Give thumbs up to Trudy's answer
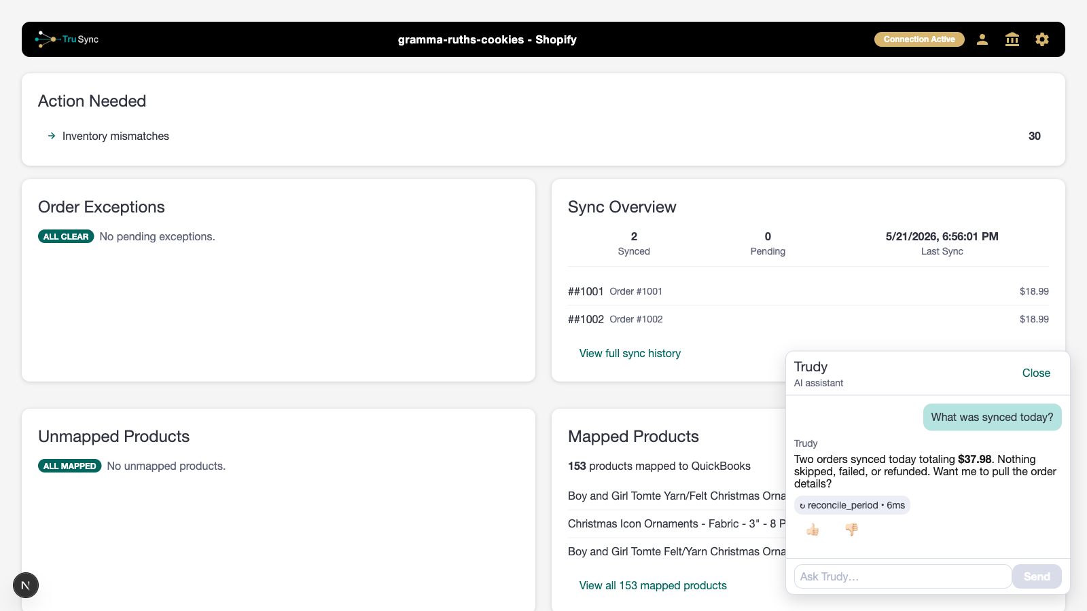Screen dimensions: 1087x611 click(813, 530)
